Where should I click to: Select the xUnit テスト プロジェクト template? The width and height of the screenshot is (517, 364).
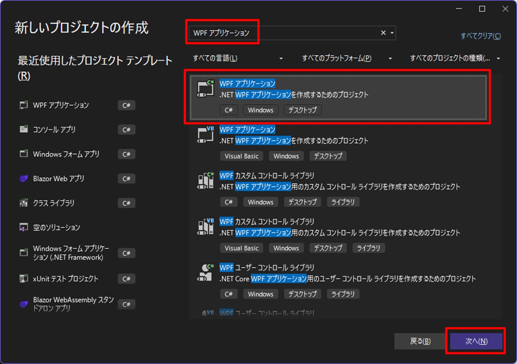coord(65,278)
